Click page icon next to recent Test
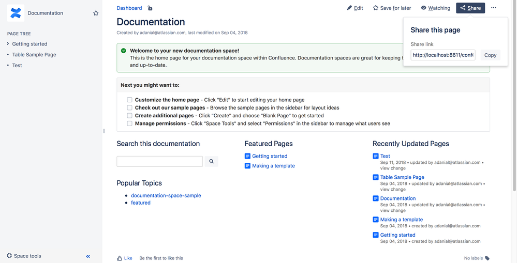The height and width of the screenshot is (263, 517). pos(376,156)
